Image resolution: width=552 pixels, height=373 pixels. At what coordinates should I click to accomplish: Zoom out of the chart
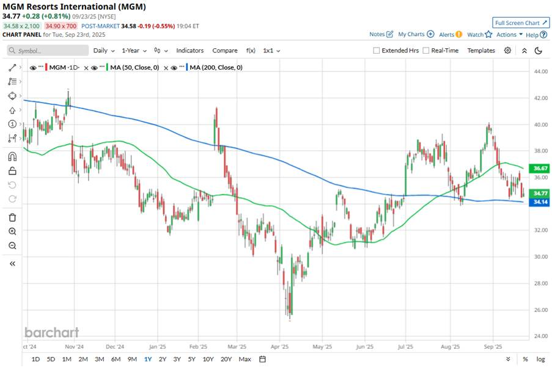[12, 245]
